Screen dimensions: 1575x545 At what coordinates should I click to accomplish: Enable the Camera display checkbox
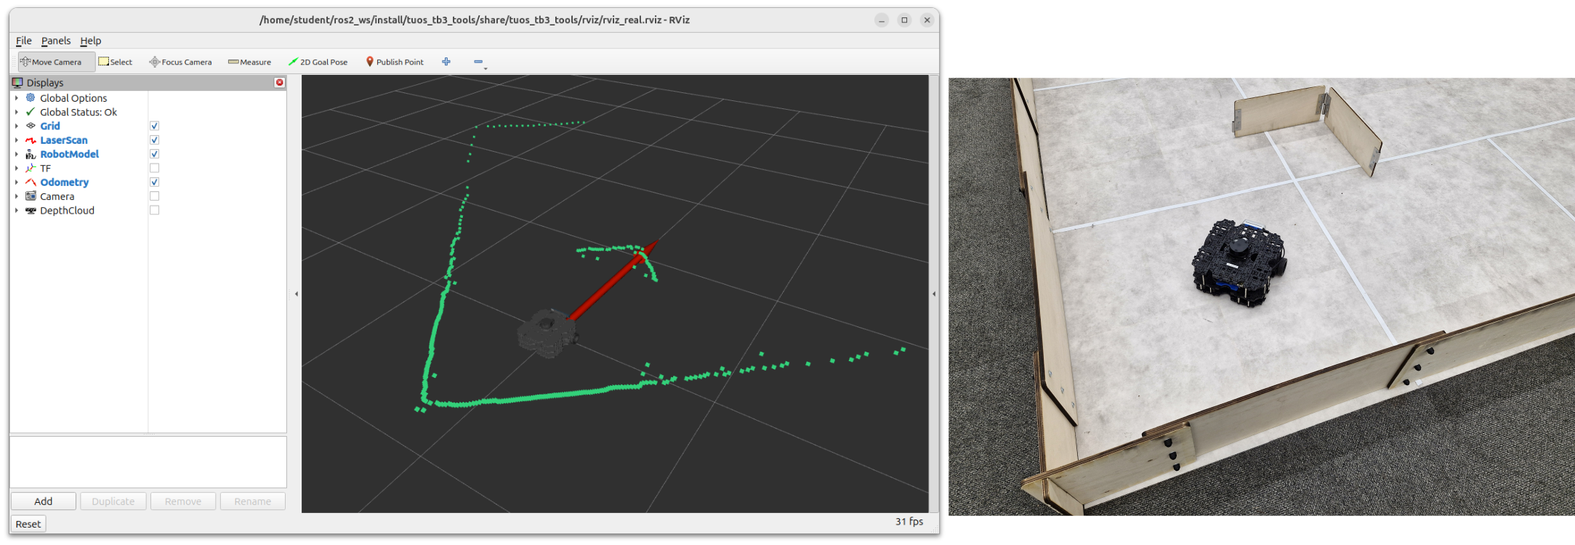click(x=154, y=196)
